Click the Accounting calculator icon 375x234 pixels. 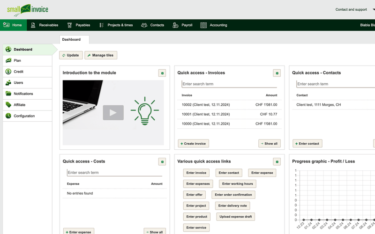203,25
